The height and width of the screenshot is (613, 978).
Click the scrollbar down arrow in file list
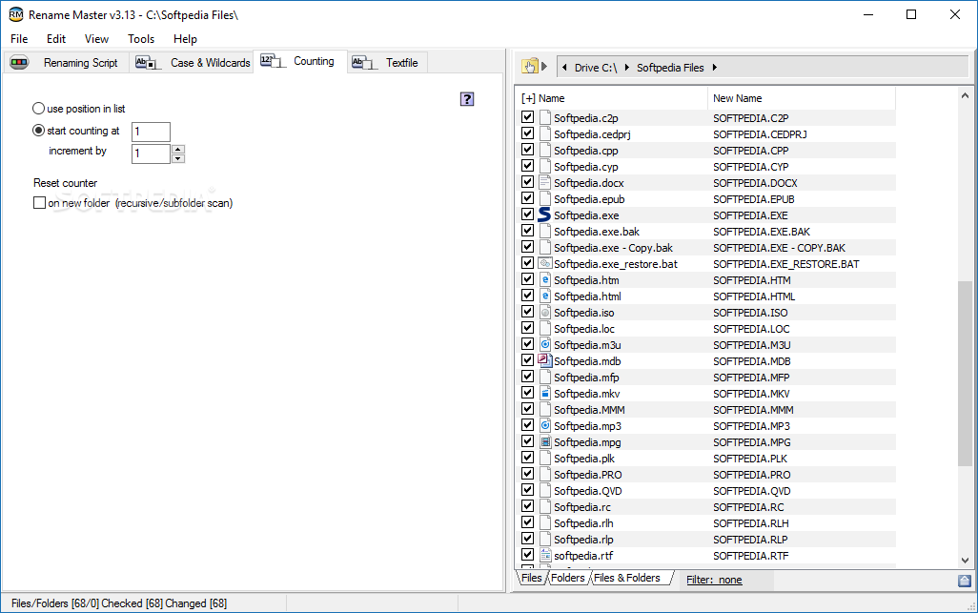(965, 561)
